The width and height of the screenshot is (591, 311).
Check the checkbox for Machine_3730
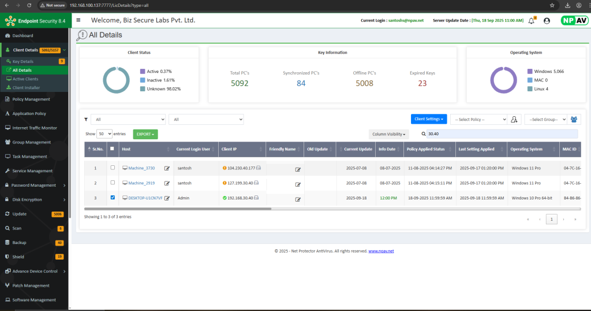113,168
